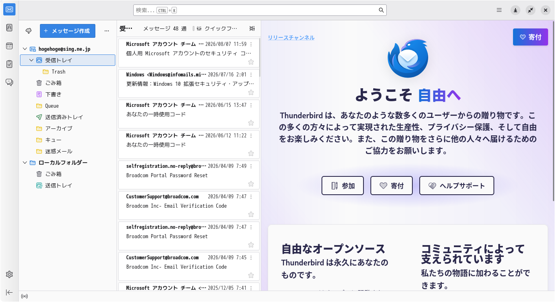Star the 2026/08/07 Microsoft security message
Screen dimensions: 555x302
(x=251, y=62)
